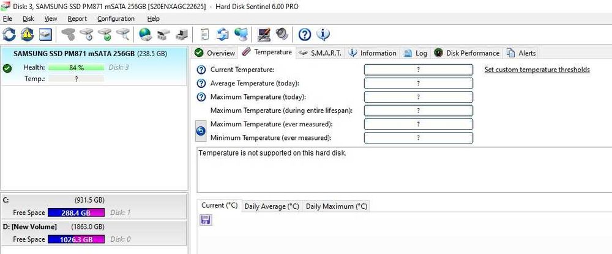
Task: Click the green 84 % health bar
Action: coord(76,67)
